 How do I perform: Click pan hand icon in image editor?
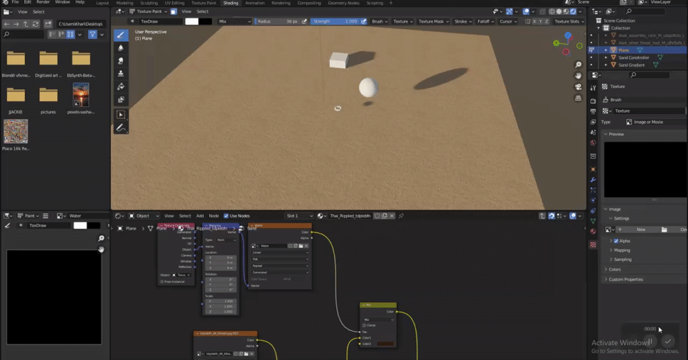pos(101,249)
